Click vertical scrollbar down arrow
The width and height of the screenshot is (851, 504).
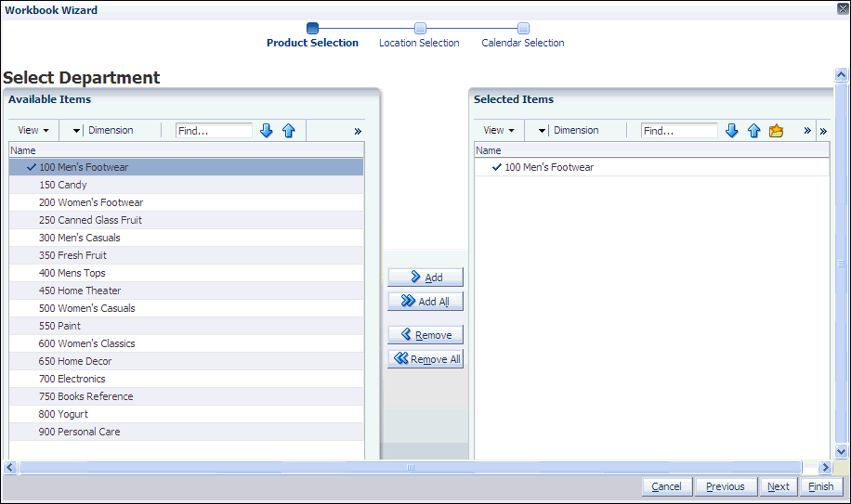tap(841, 451)
